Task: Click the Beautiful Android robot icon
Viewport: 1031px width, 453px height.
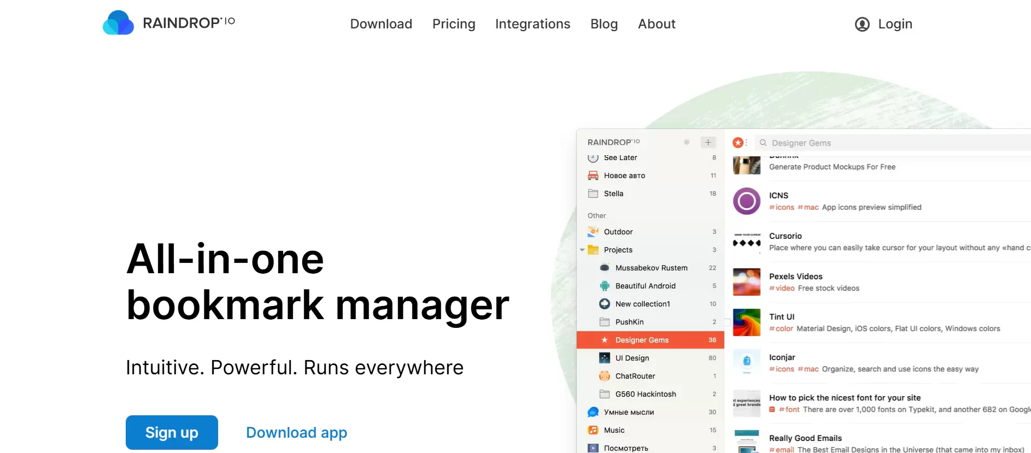Action: pyautogui.click(x=605, y=286)
